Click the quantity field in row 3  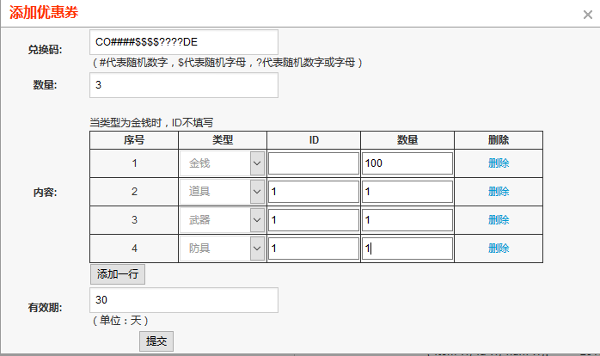click(407, 220)
